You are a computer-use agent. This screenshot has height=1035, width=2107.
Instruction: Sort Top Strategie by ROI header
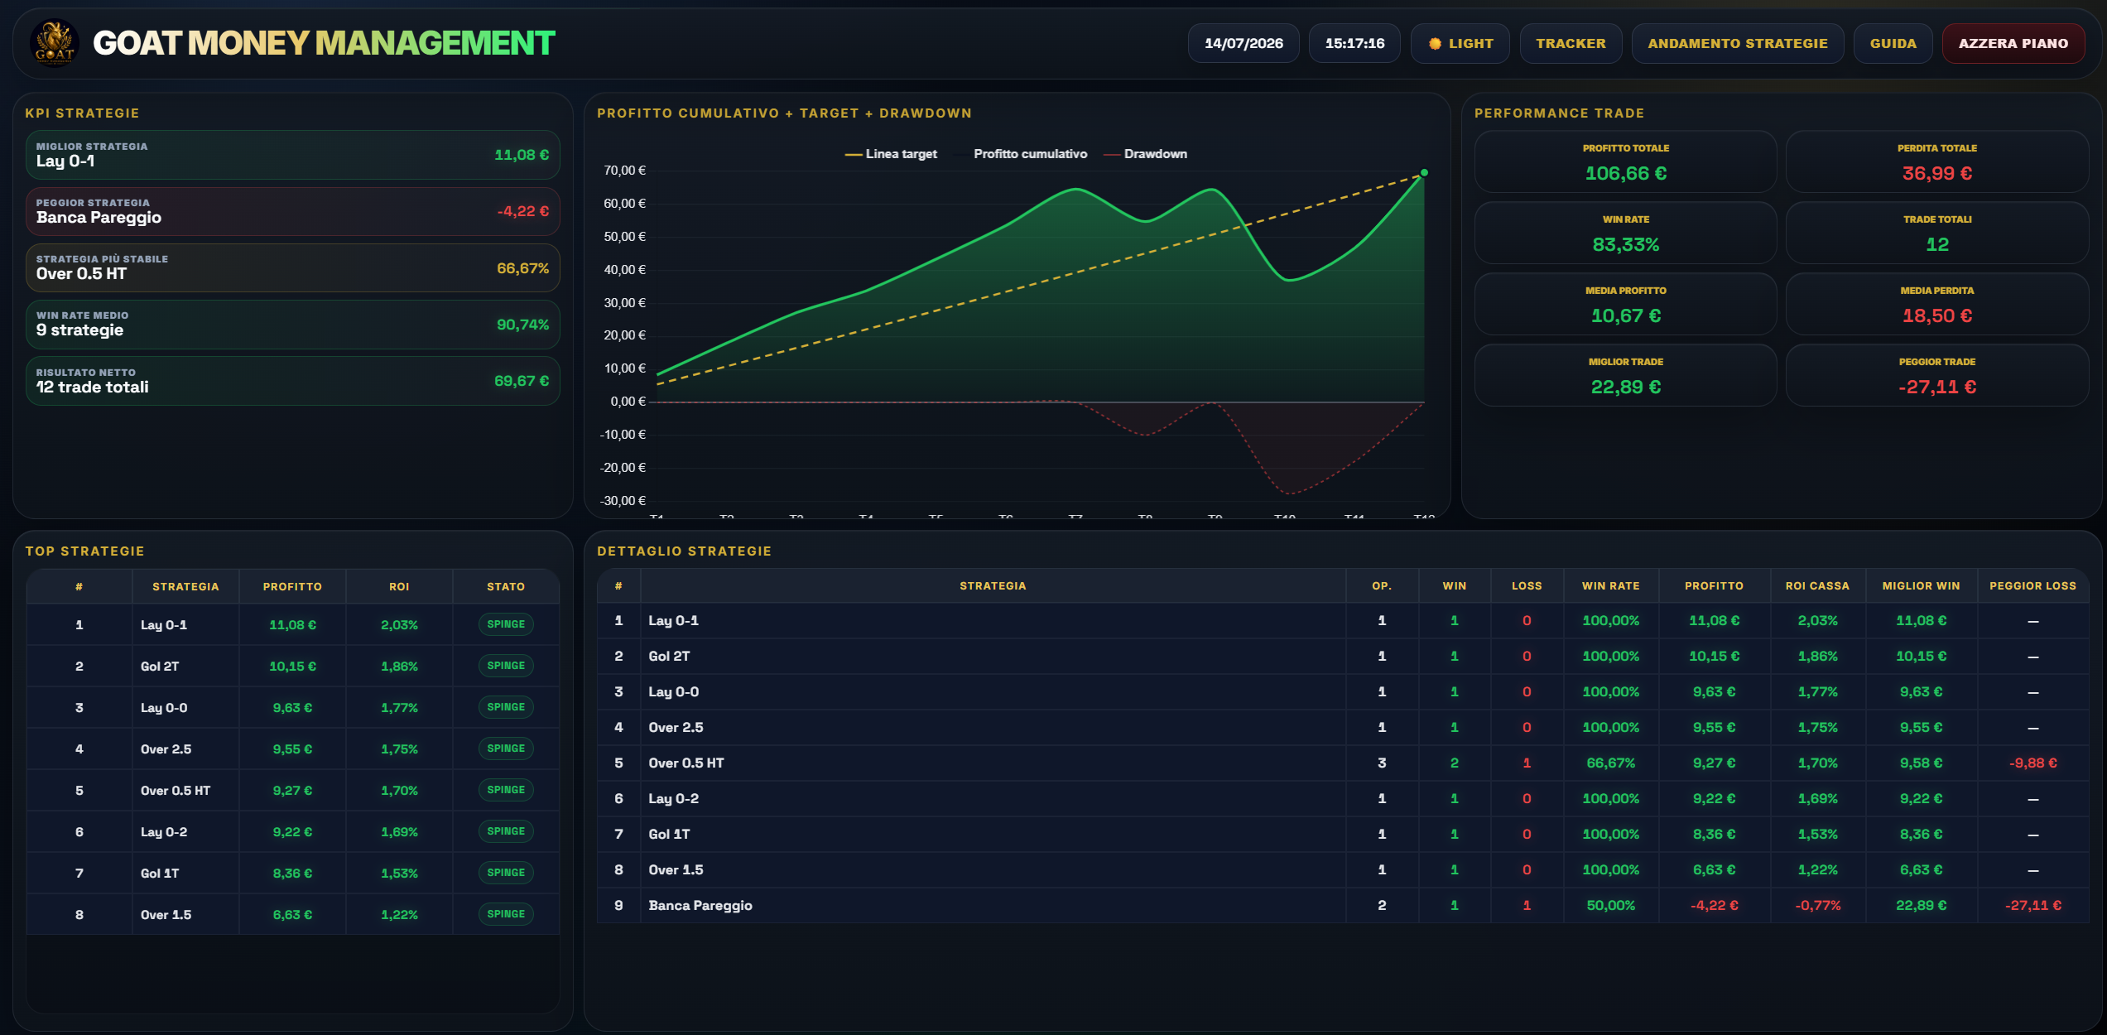[399, 586]
